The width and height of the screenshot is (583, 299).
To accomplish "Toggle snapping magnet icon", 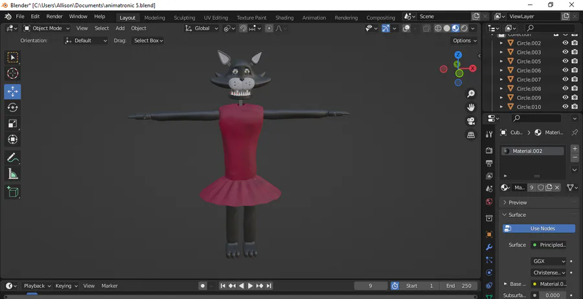I will [243, 28].
